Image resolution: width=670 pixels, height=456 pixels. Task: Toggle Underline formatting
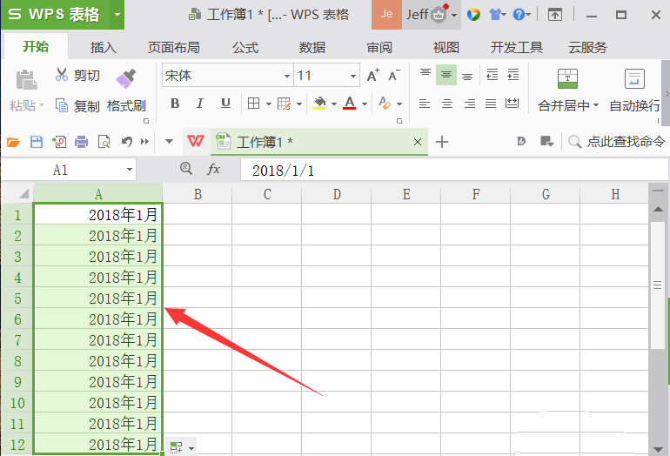225,104
